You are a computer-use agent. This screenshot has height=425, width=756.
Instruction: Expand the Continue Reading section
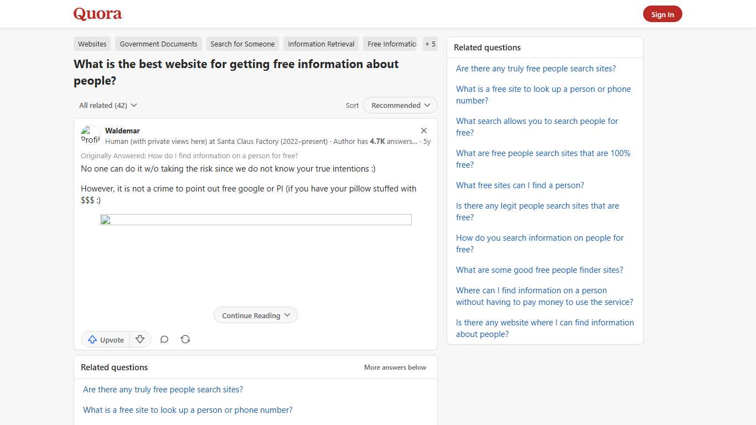255,315
